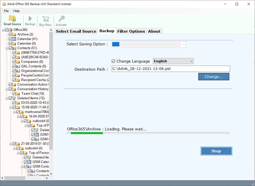Switch to the Filter Options tab
This screenshot has width=255, height=186.
(x=131, y=31)
